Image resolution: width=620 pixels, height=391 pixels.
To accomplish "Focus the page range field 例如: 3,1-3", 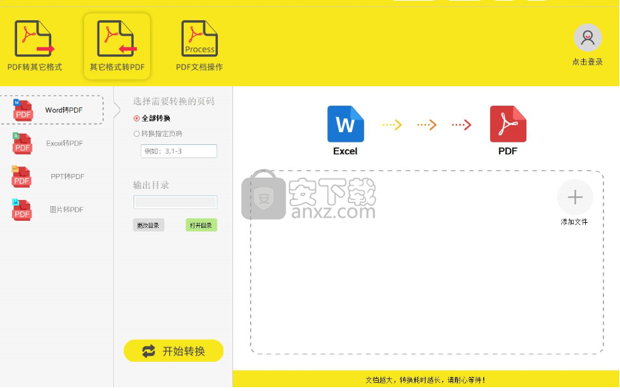I will [x=179, y=151].
